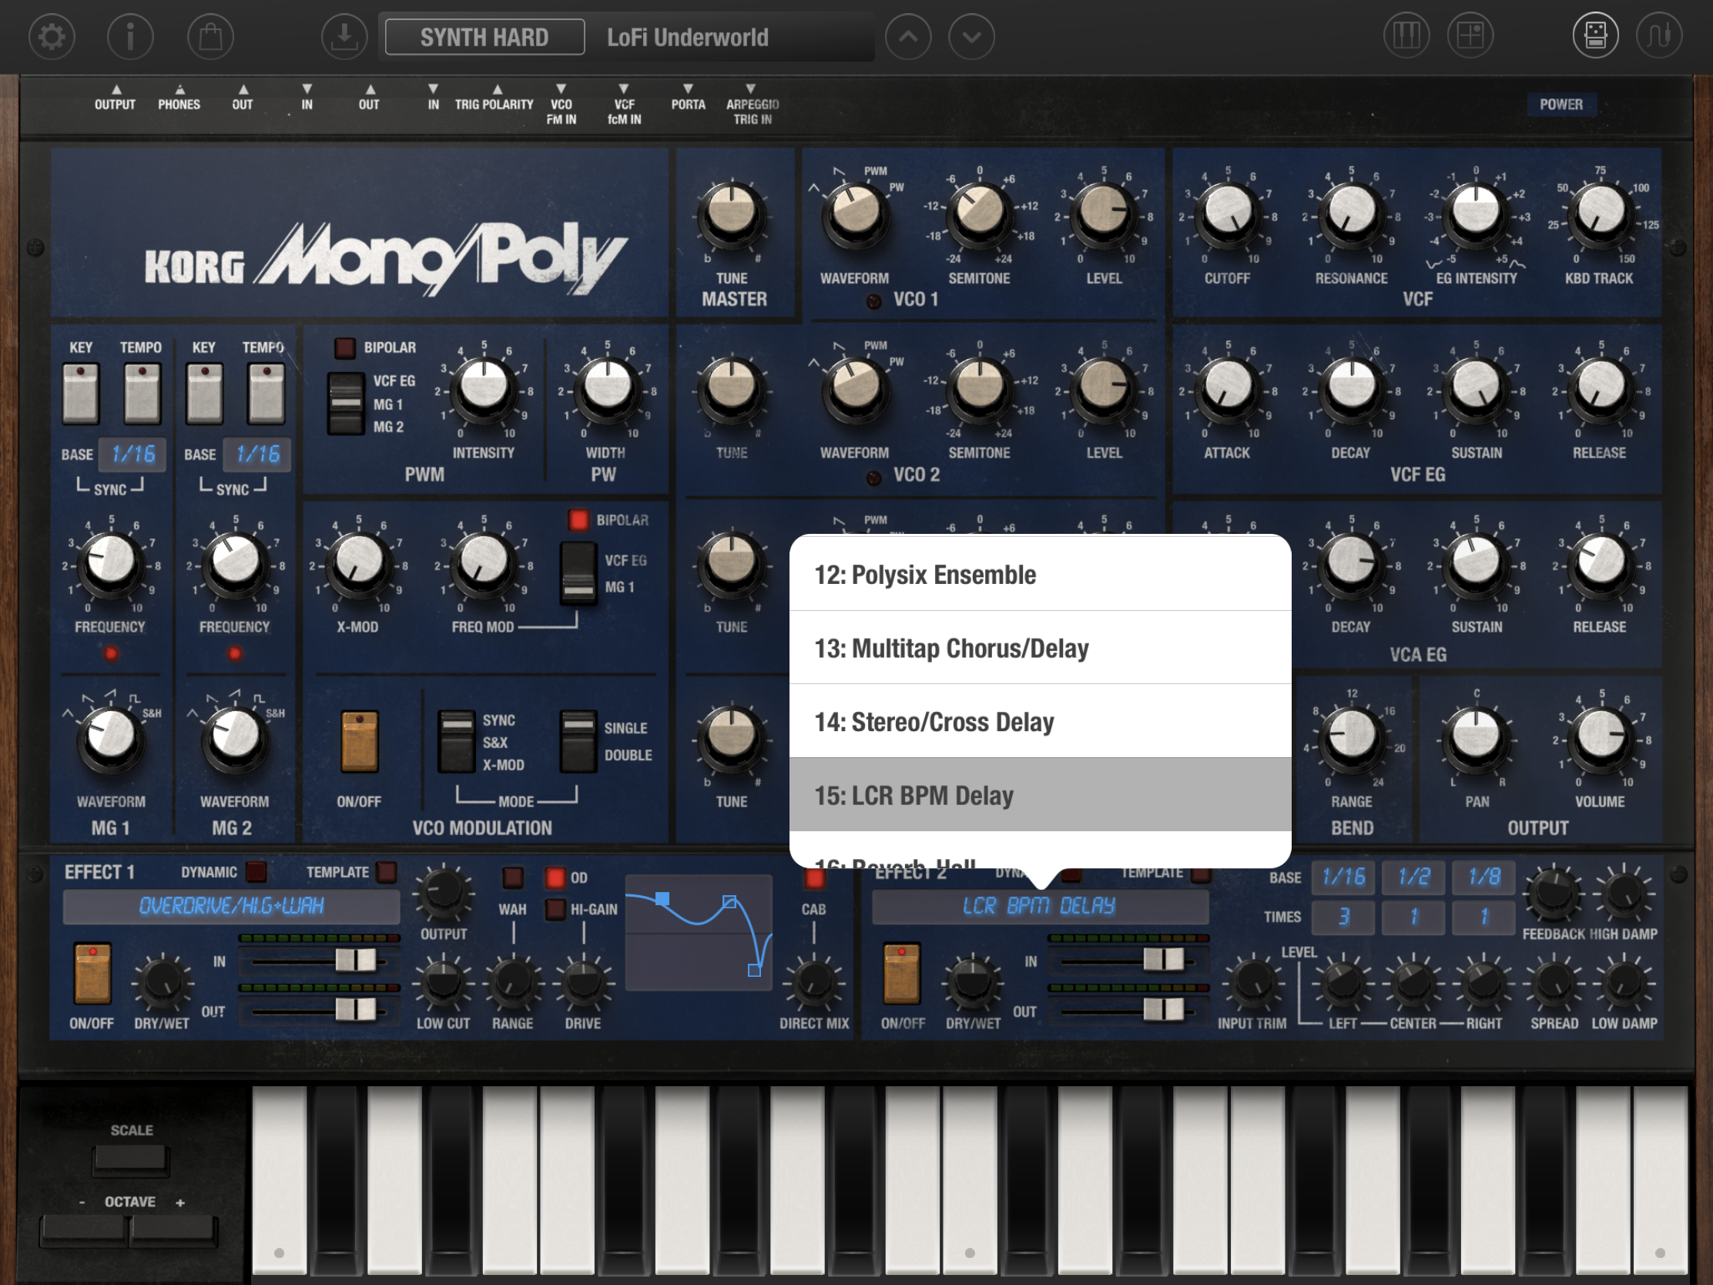1713x1285 pixels.
Task: Toggle MG 1 KEY sync switch
Action: [81, 394]
